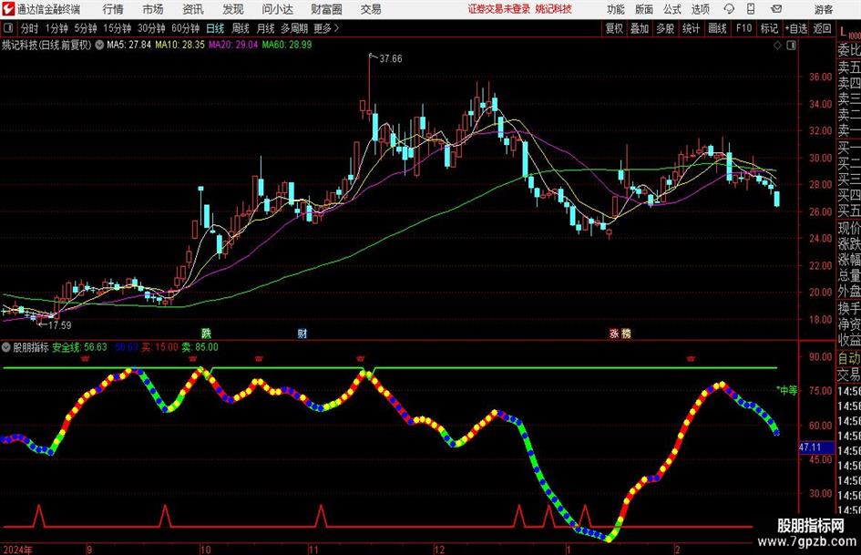Click the 多股 multi-stock button
The height and width of the screenshot is (555, 861).
tap(665, 28)
